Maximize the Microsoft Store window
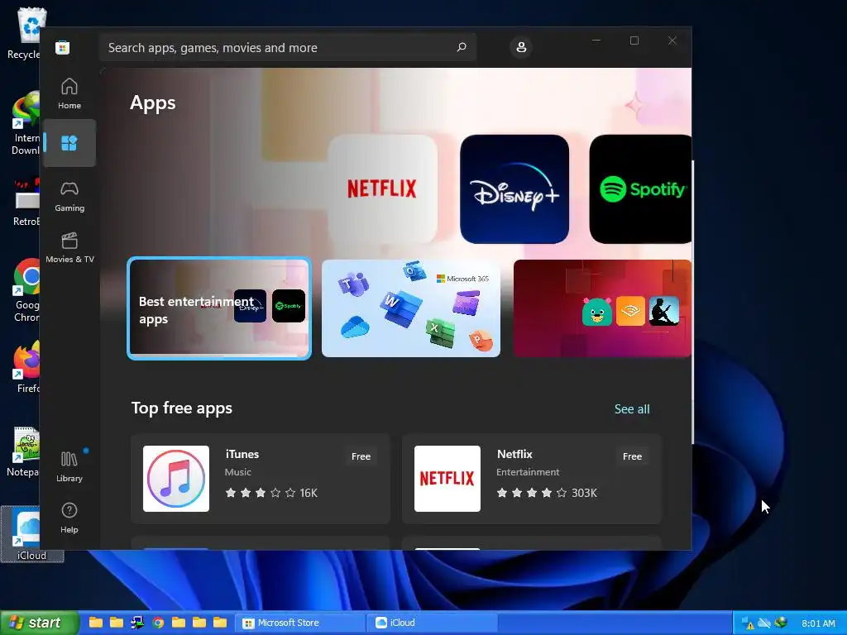 (634, 41)
